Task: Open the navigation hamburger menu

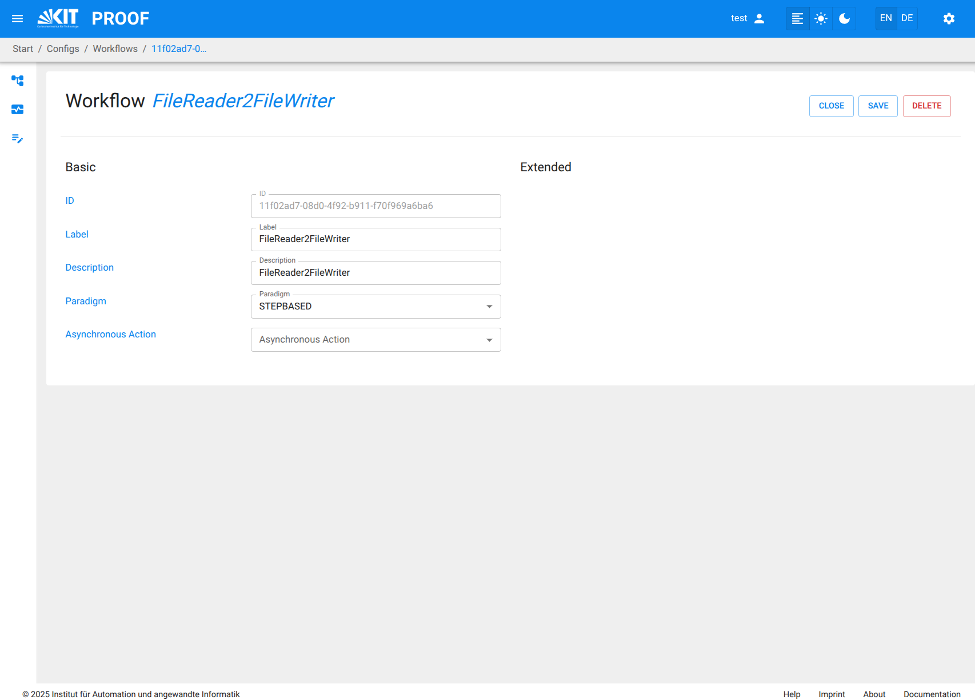Action: [x=17, y=18]
